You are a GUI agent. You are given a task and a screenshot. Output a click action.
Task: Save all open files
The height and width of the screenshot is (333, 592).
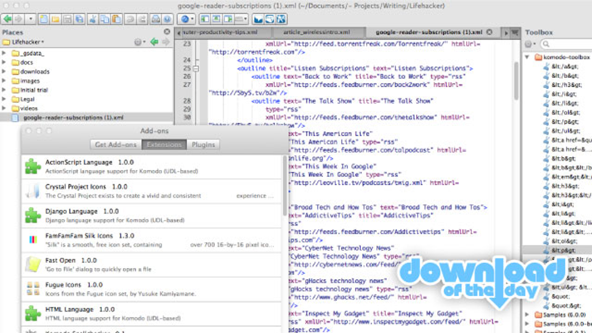(79, 19)
